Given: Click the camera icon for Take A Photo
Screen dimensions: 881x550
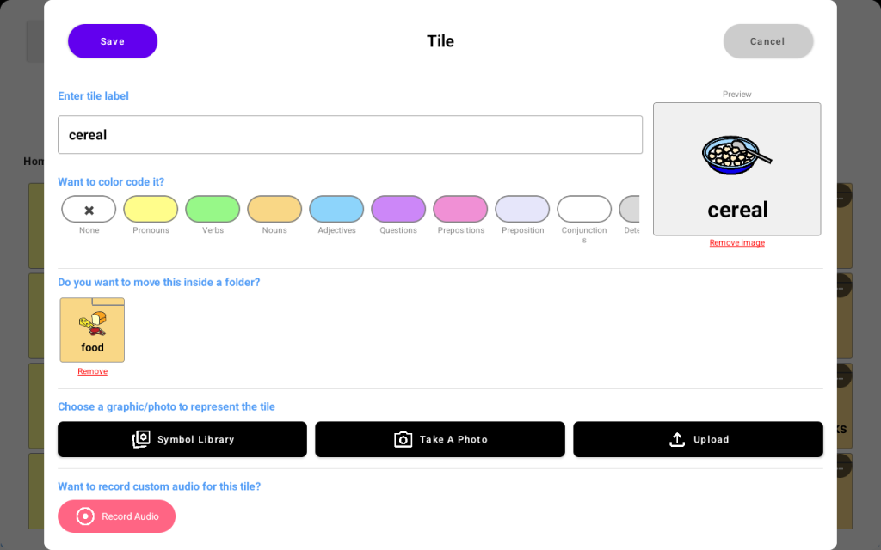Looking at the screenshot, I should click(x=403, y=439).
